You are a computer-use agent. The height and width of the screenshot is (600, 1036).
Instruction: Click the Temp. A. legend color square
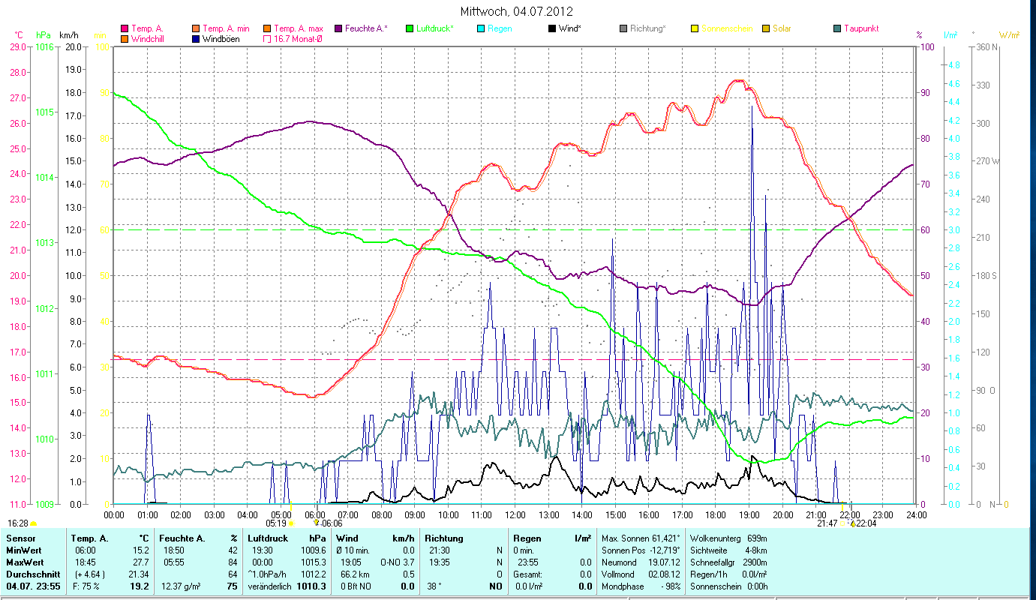pyautogui.click(x=125, y=29)
